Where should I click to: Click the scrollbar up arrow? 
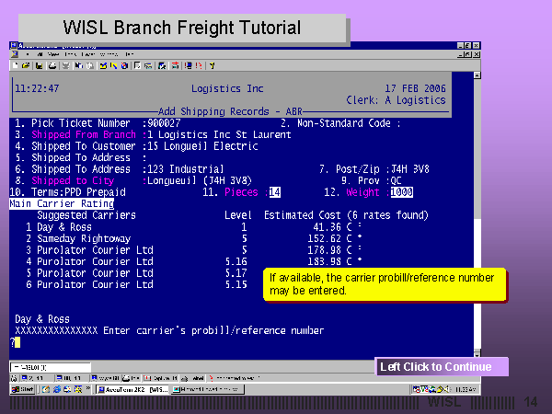click(477, 75)
